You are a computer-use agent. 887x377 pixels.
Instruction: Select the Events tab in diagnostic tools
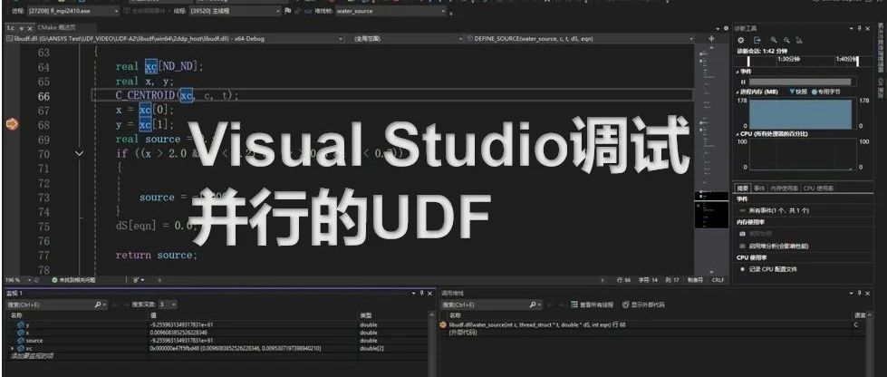[x=758, y=188]
